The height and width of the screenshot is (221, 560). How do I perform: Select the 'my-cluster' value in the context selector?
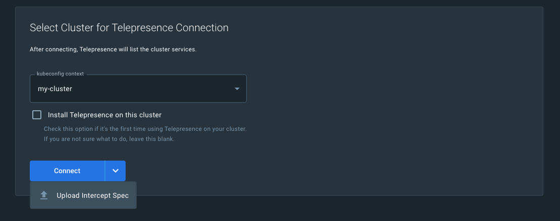(55, 89)
